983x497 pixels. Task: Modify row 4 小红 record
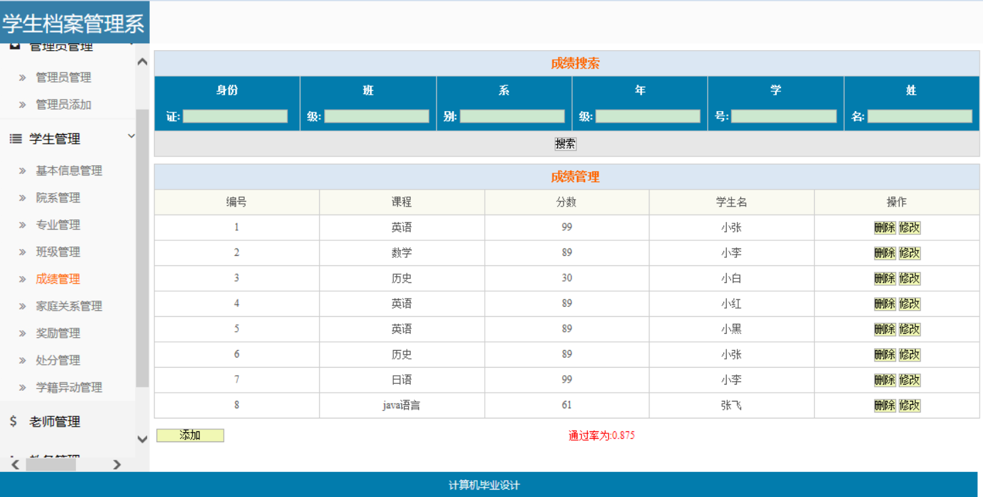coord(910,304)
